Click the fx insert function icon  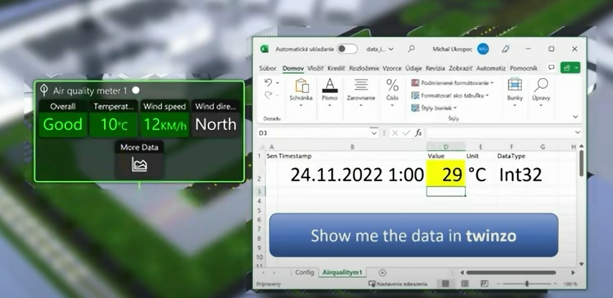coord(419,133)
